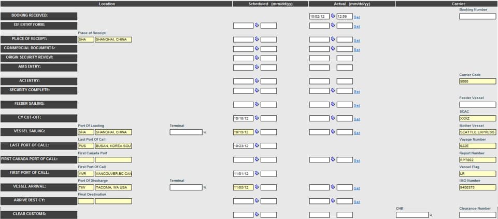Click Set link for Vessel Sailing row

(357, 133)
